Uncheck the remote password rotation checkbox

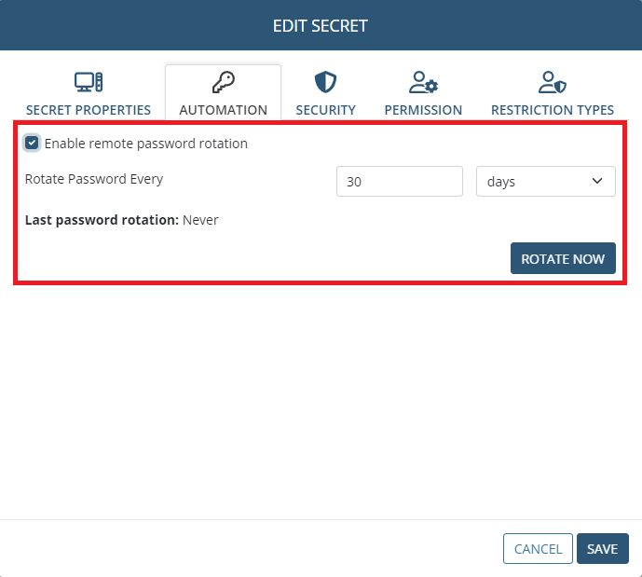33,144
